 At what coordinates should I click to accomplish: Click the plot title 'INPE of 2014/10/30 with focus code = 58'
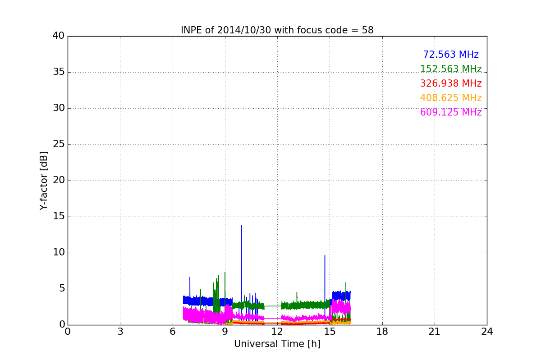tap(277, 30)
